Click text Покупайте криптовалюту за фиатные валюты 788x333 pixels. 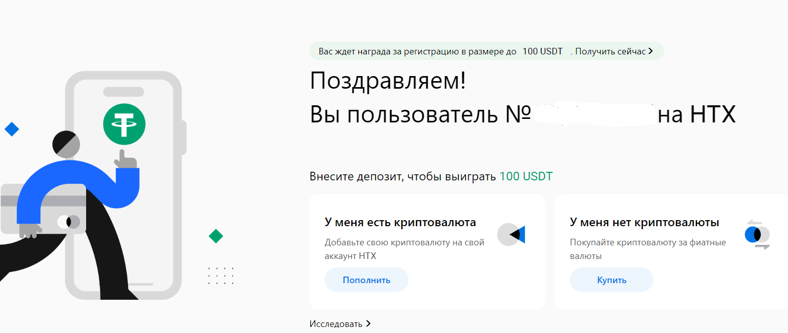(x=648, y=249)
